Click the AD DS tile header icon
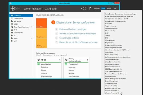This screenshot has width=143, height=95. tap(39, 60)
